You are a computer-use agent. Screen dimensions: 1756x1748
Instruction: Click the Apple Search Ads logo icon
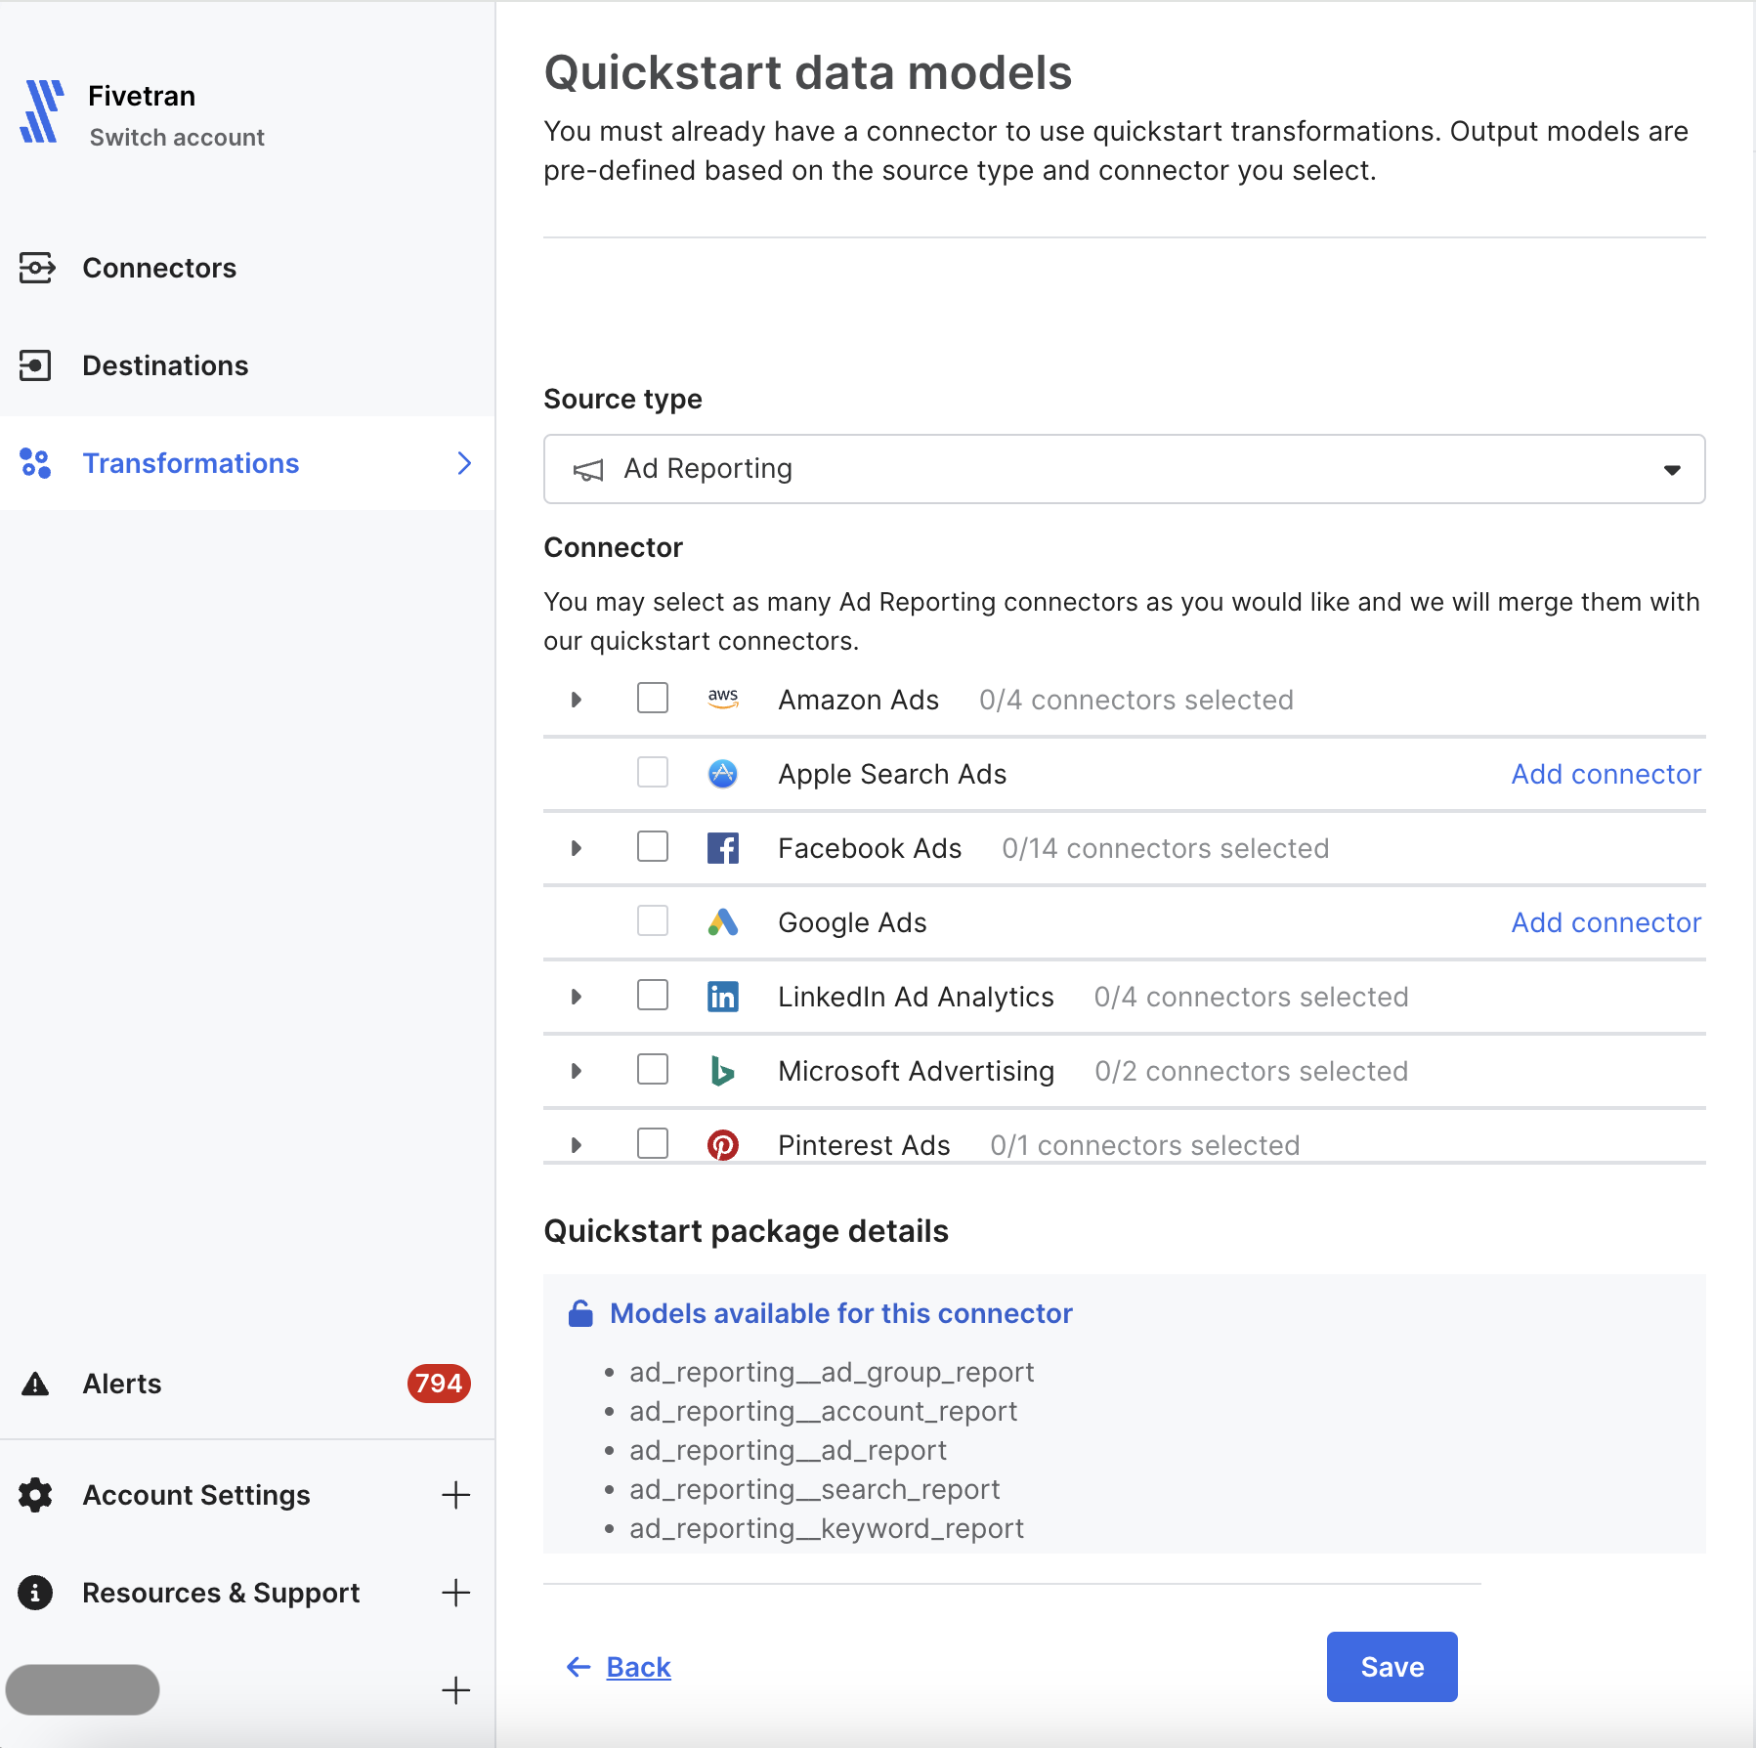[723, 774]
